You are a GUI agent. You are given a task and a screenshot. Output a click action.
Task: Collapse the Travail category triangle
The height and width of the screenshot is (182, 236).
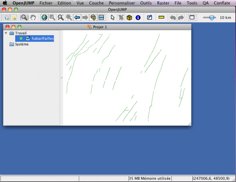coord(6,33)
